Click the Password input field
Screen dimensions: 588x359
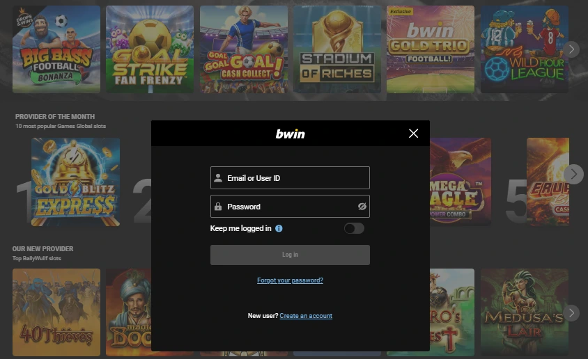(x=290, y=206)
